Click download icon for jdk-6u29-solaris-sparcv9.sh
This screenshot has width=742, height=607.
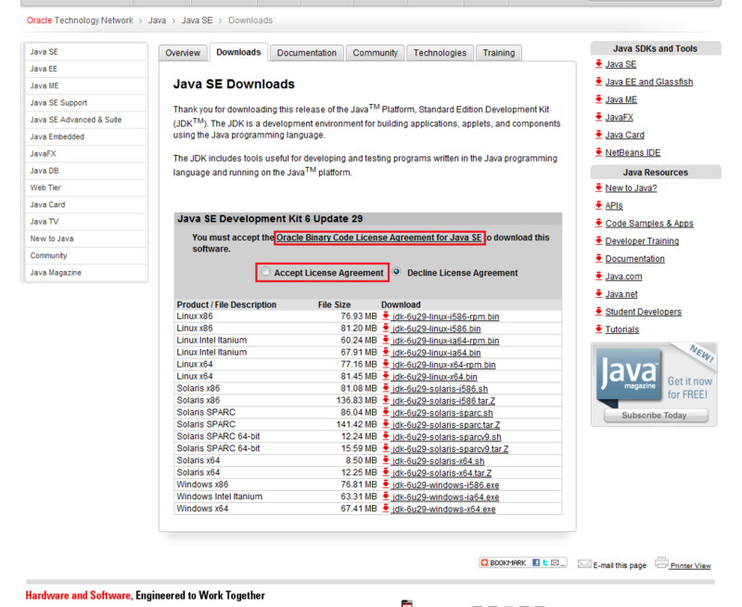pos(386,436)
